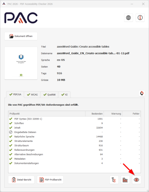Click the refresh re-check icon
The image size is (149, 192).
(x=142, y=93)
